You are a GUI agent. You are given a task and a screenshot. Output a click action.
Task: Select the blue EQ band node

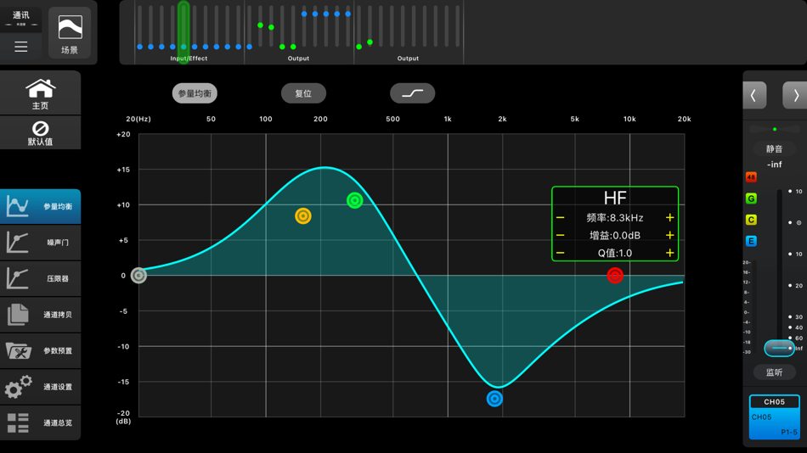[x=494, y=399]
